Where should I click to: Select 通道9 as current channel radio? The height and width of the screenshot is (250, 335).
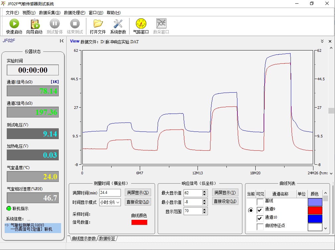251,210
